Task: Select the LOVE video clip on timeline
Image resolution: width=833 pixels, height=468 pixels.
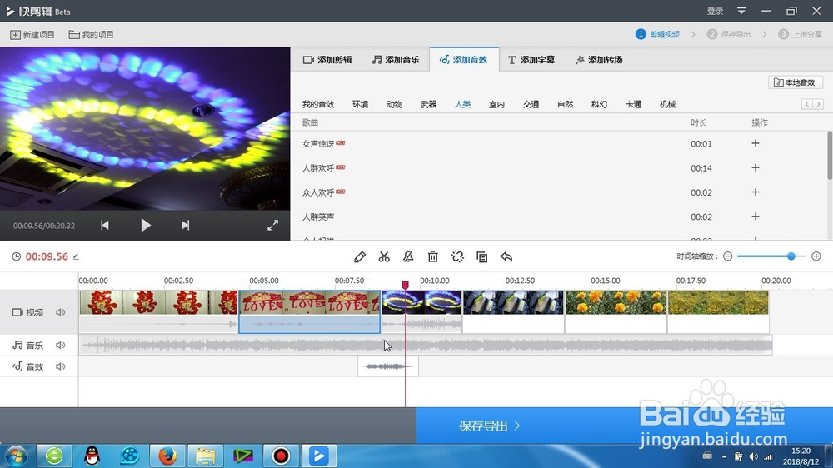Action: point(310,311)
